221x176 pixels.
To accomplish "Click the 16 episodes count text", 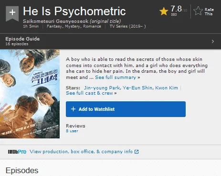I will coord(17,44).
